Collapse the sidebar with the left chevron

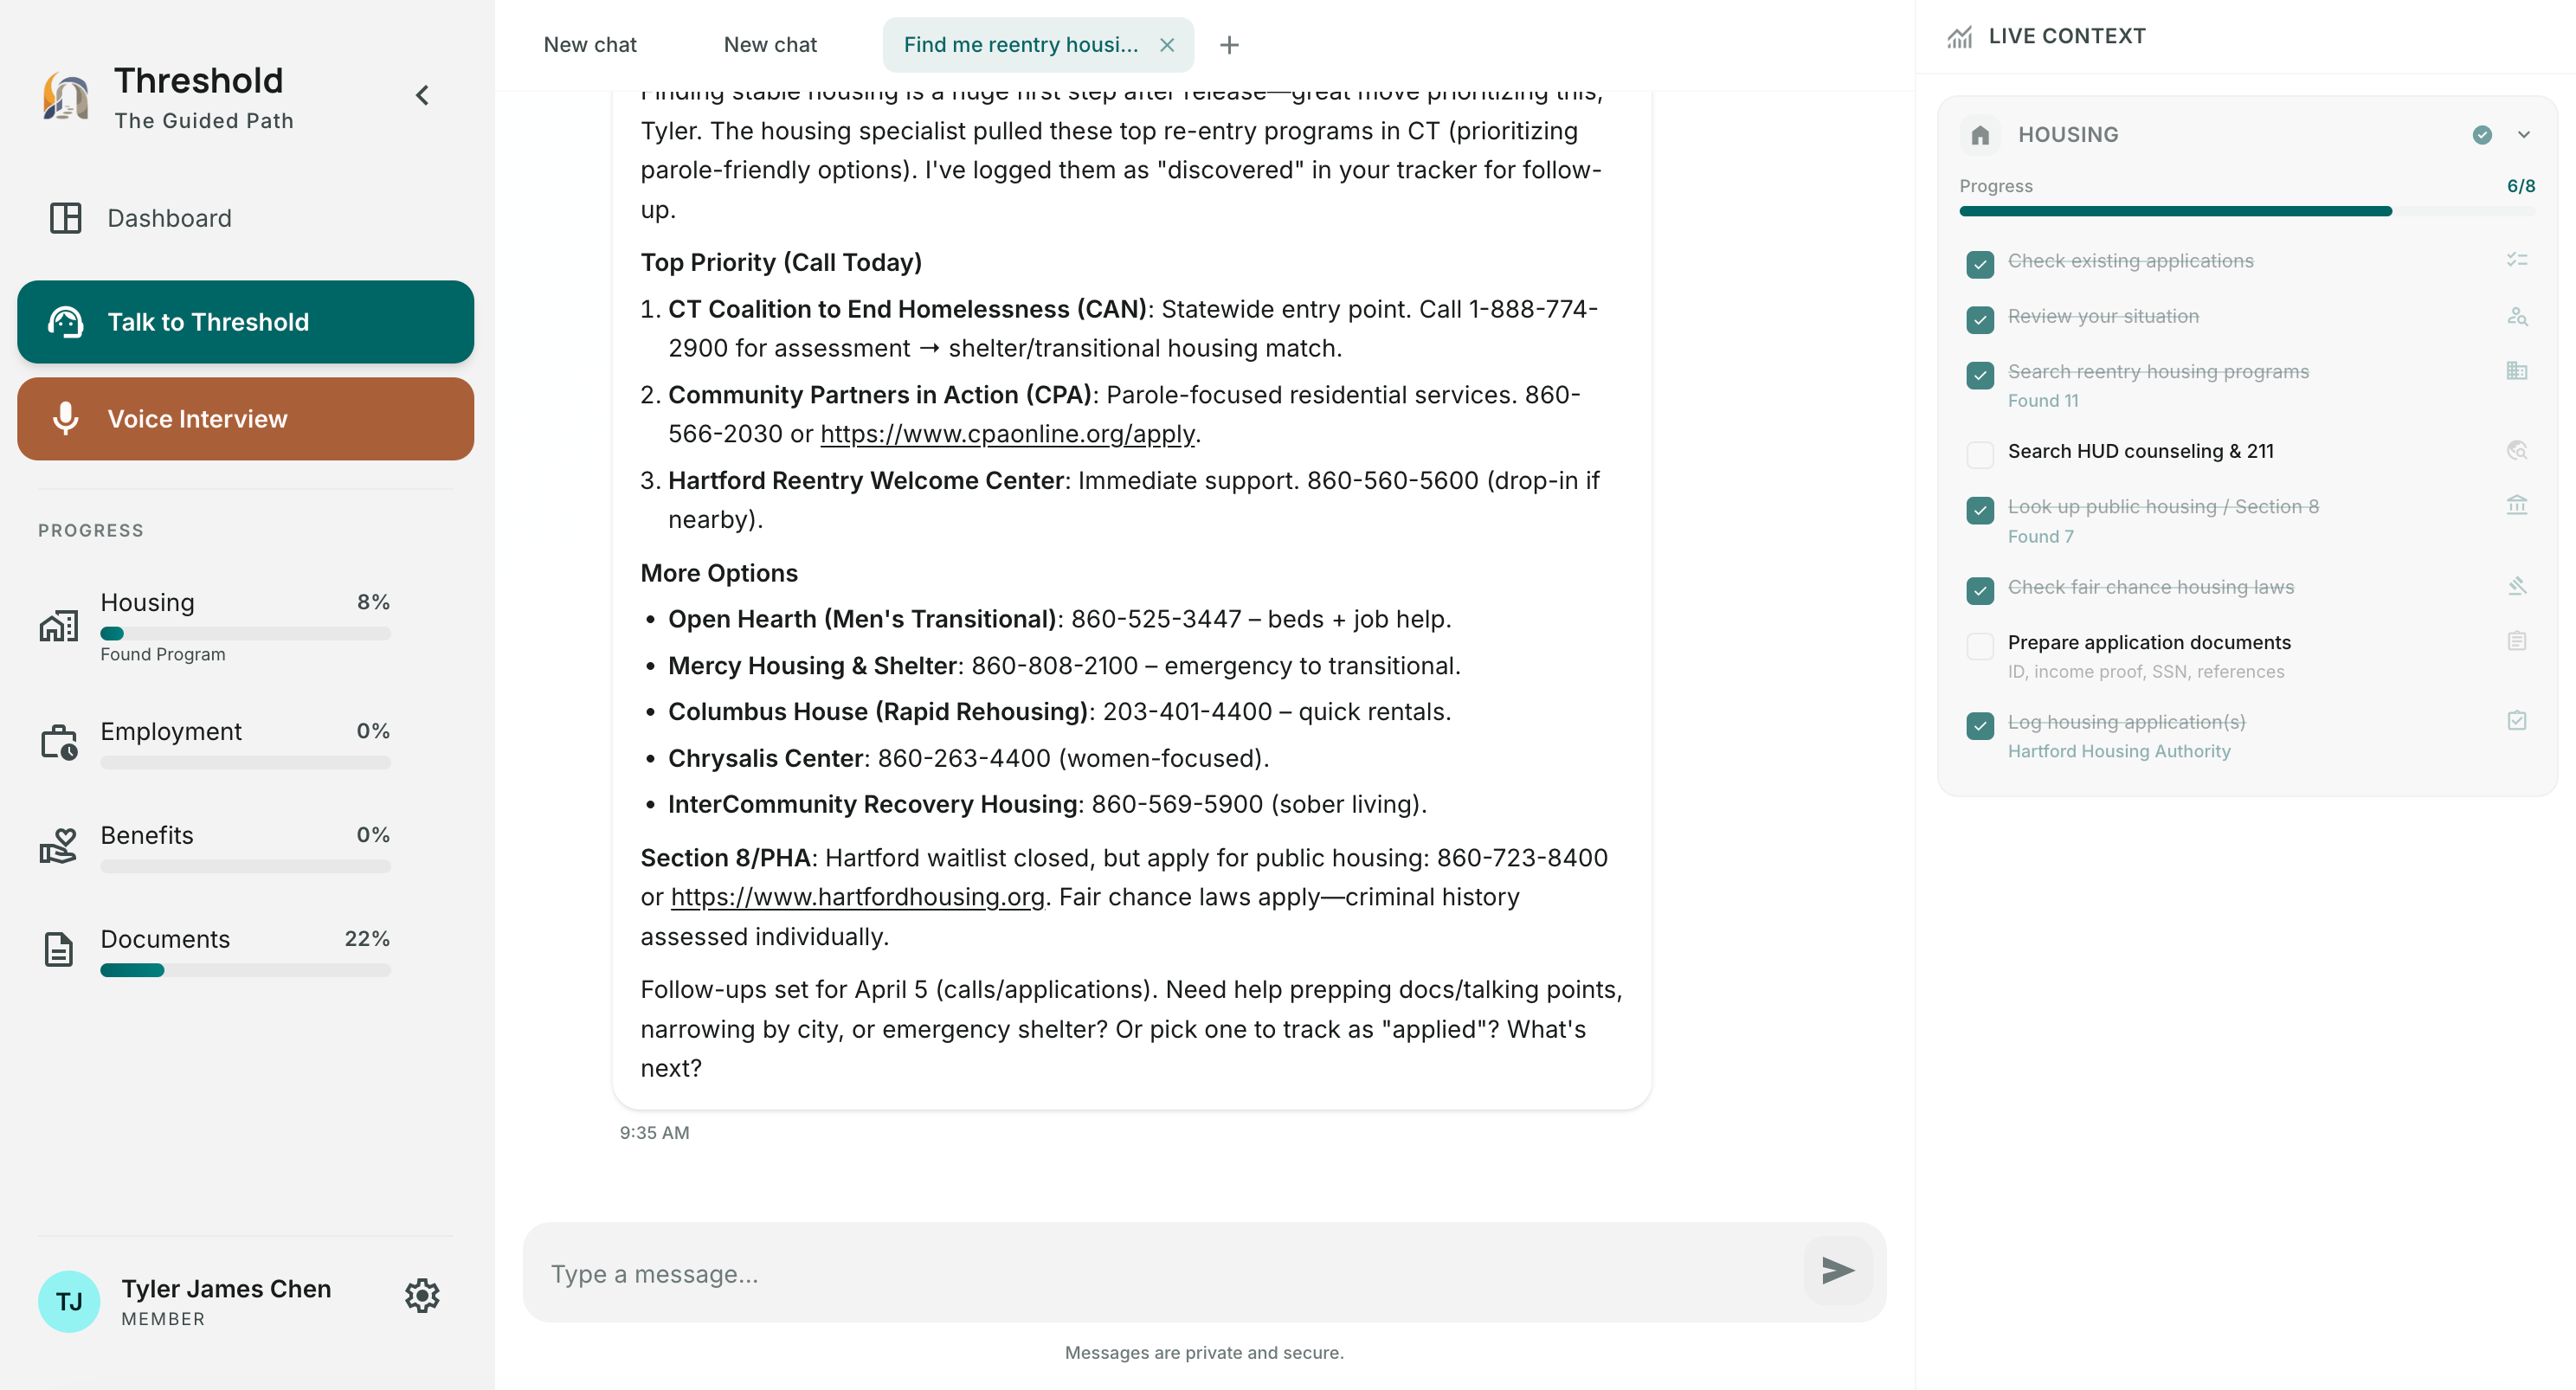coord(422,96)
